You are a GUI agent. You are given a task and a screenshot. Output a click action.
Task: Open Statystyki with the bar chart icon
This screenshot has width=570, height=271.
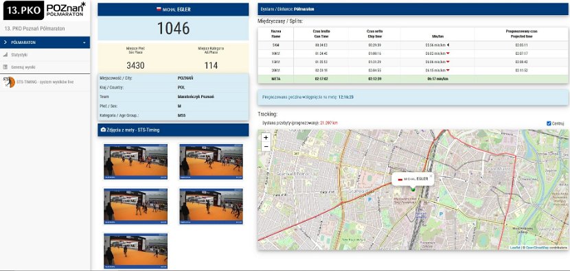[5, 55]
